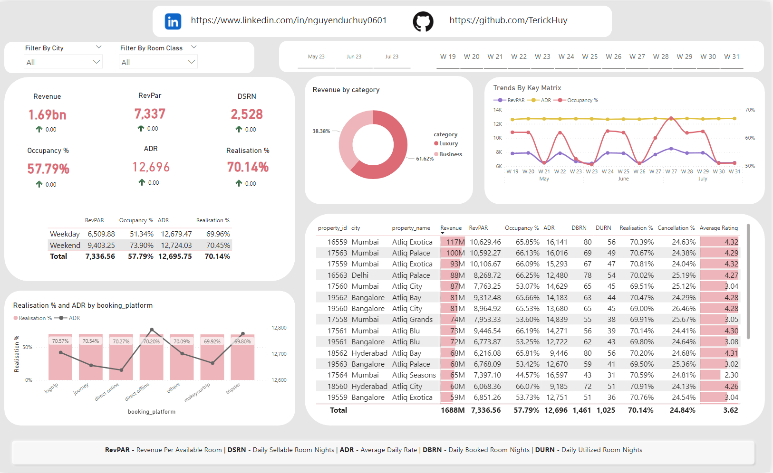Open the LinkedIn profile URL
This screenshot has height=473, width=773.
289,20
